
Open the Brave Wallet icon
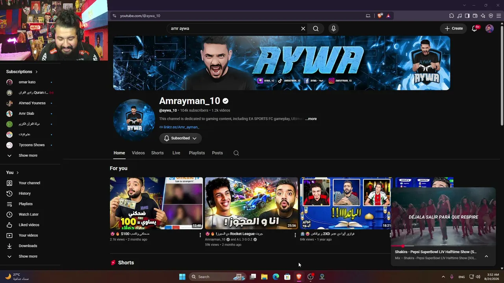(475, 16)
